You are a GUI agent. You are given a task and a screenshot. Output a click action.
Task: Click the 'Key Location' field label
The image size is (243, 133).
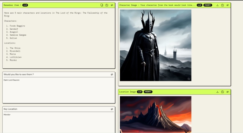tap(10, 109)
